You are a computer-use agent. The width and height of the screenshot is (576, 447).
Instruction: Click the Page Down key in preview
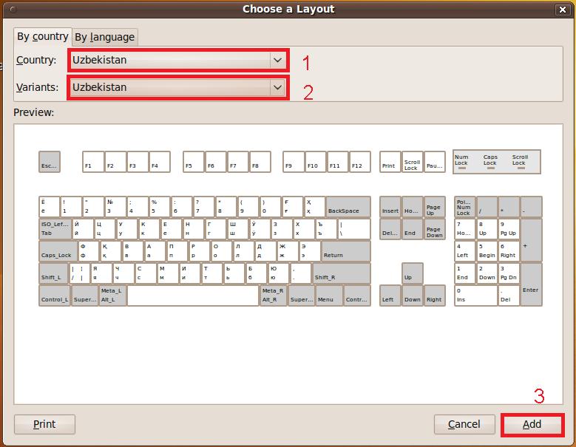click(435, 229)
